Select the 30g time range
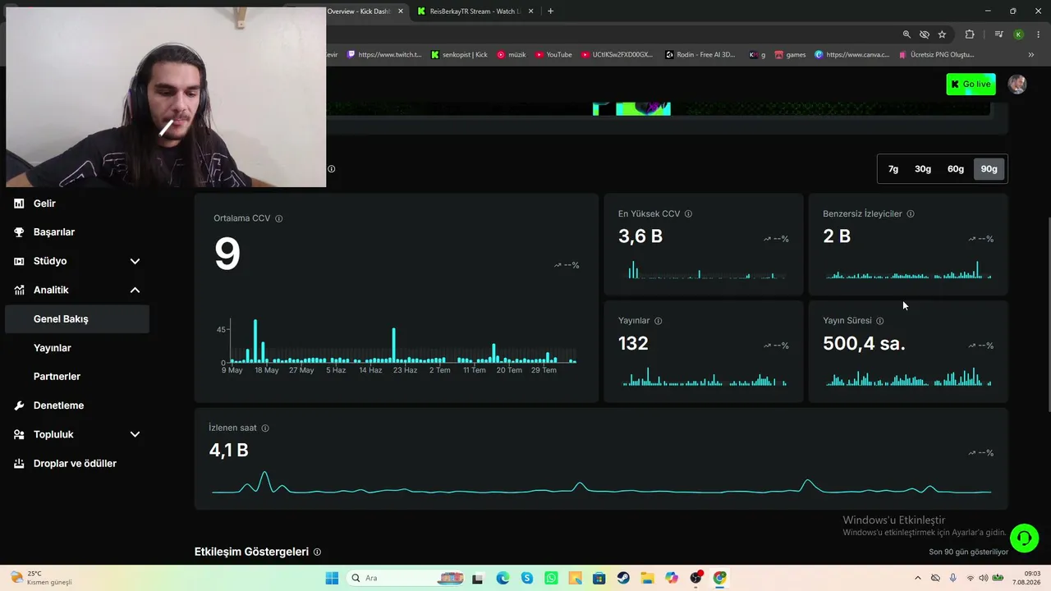This screenshot has height=591, width=1051. 923,169
